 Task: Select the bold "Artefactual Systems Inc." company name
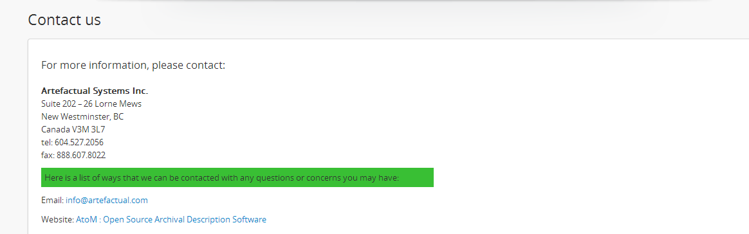click(95, 91)
